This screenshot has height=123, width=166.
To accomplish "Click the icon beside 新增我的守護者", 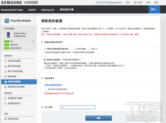I will [x=5, y=98].
